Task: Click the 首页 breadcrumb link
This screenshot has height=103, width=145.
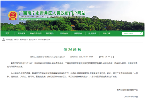Action: (x=16, y=40)
